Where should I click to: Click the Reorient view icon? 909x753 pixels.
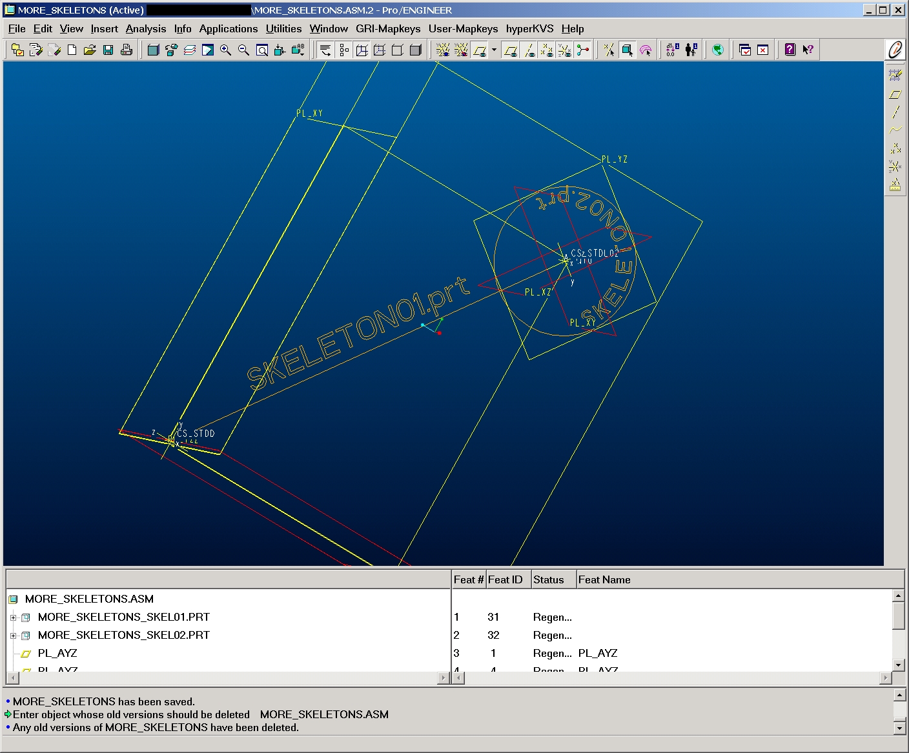pyautogui.click(x=280, y=50)
